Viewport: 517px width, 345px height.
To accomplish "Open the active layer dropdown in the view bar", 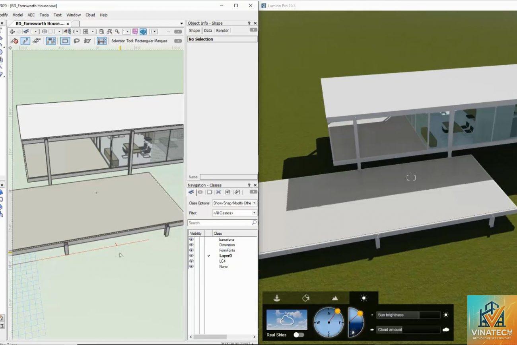I will (58, 31).
